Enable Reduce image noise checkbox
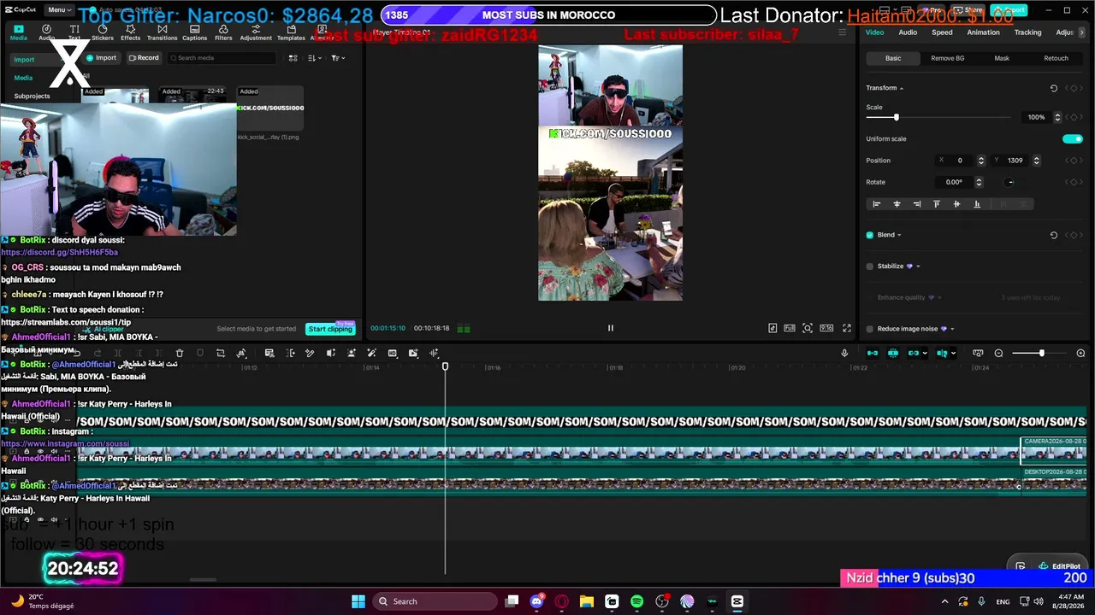 pos(870,329)
